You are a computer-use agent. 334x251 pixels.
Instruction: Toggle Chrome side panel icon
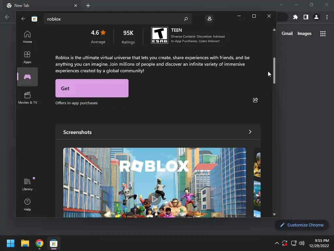[306, 17]
